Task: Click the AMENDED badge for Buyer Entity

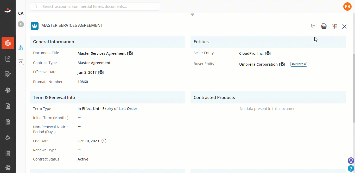Action: [299, 64]
